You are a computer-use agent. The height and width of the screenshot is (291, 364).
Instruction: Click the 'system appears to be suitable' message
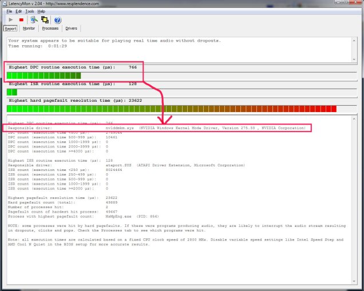click(114, 41)
